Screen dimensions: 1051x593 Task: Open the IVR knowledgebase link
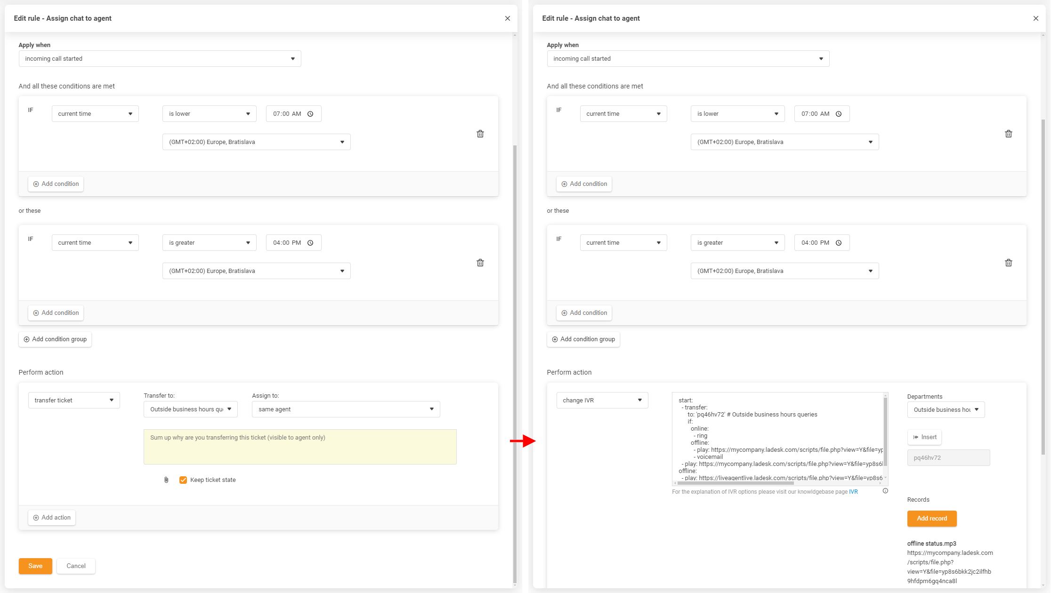[x=853, y=492]
